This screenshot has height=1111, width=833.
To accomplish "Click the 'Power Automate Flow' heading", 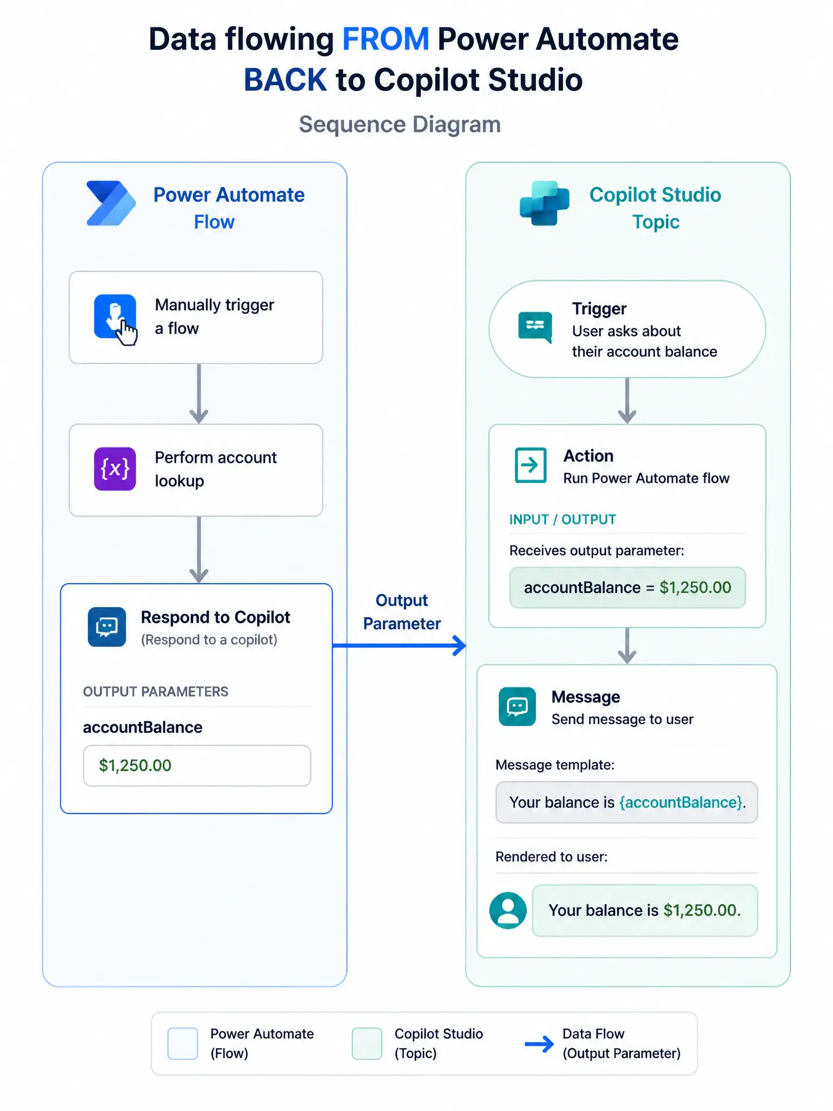I will (229, 208).
